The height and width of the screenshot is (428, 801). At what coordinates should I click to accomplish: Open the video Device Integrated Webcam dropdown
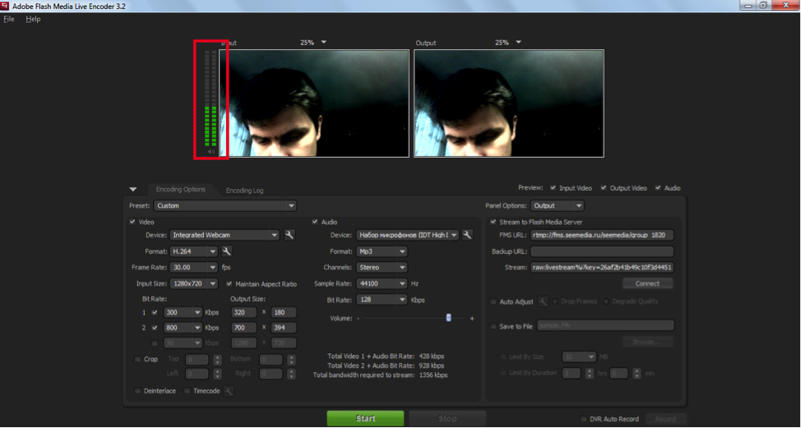(225, 235)
